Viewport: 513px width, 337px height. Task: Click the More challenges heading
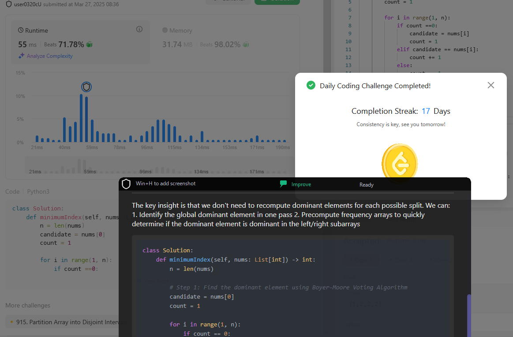pyautogui.click(x=28, y=305)
